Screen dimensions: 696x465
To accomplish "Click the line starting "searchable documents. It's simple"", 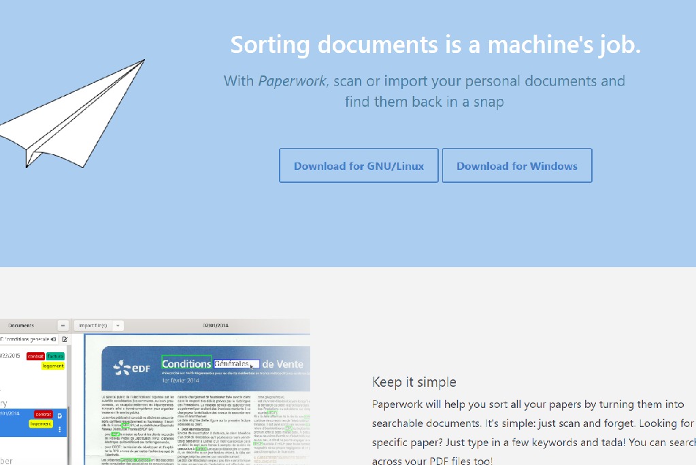I will tap(534, 424).
